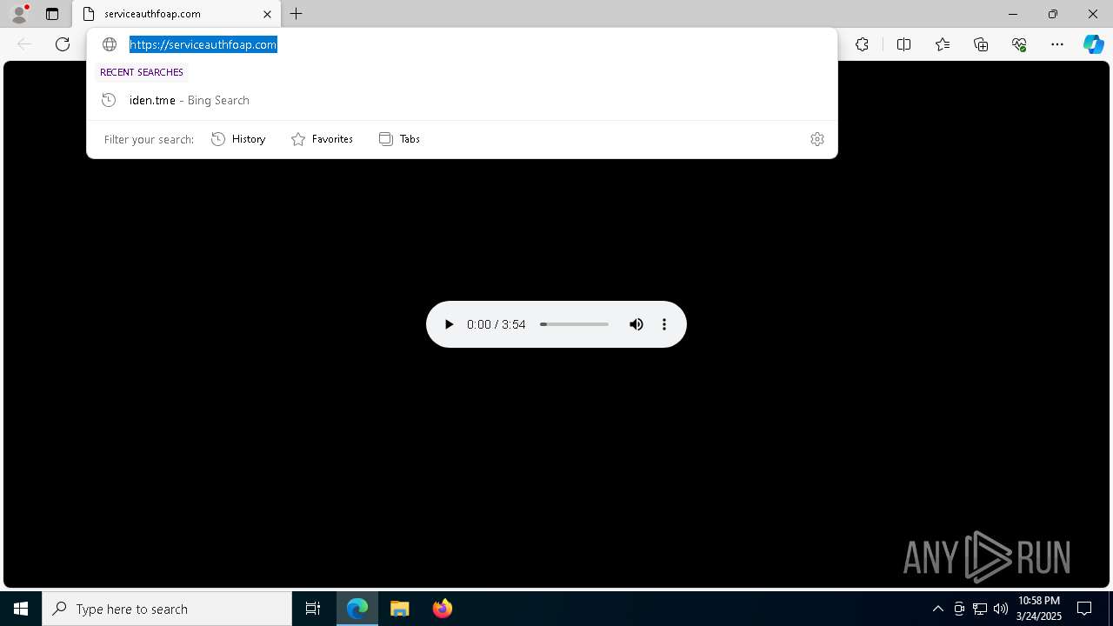
Task: Click the globe site info icon
Action: coord(110,44)
